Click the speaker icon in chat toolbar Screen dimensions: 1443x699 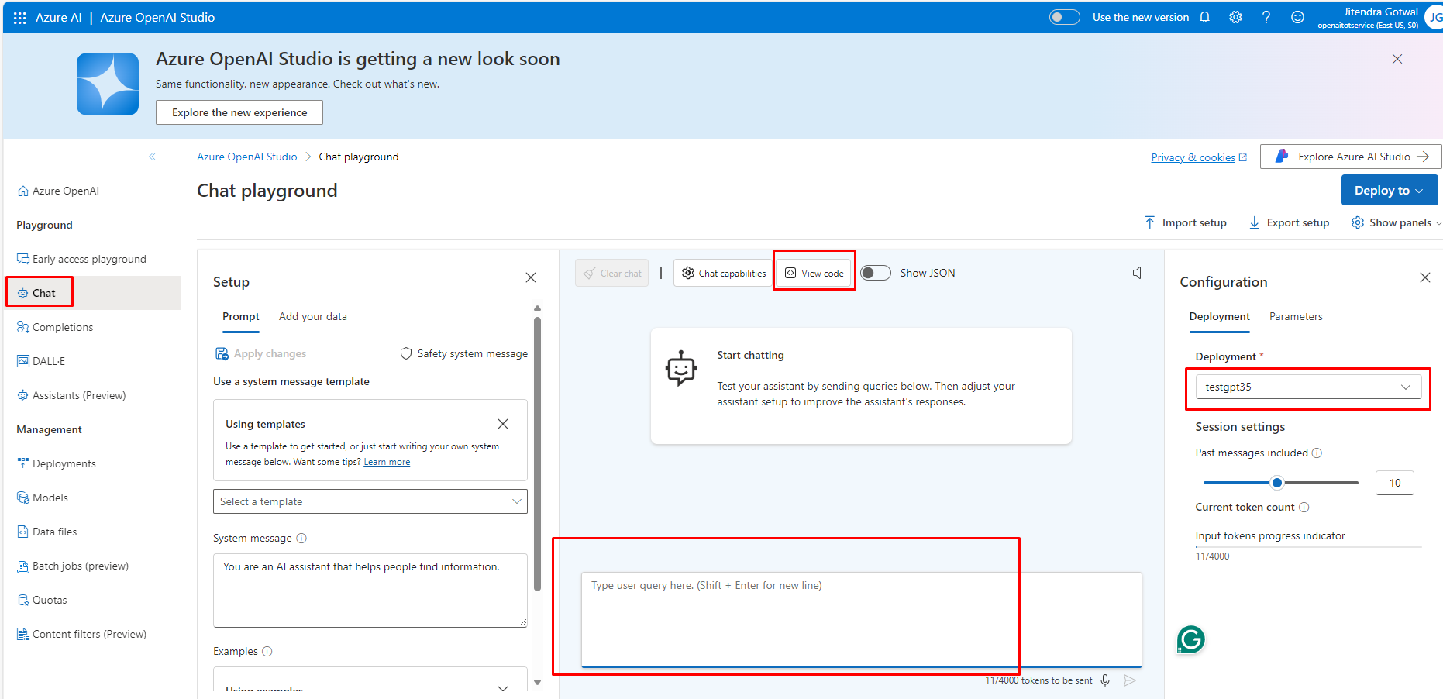pyautogui.click(x=1137, y=273)
